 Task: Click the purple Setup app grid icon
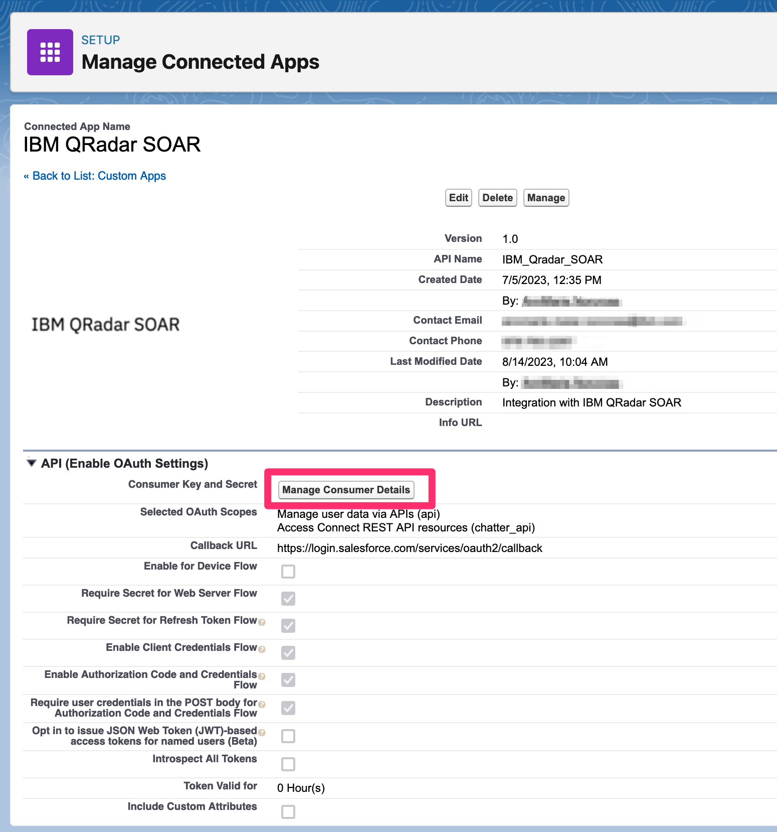pos(50,52)
